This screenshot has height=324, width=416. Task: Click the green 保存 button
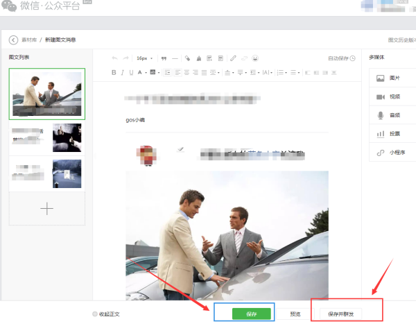click(x=251, y=314)
